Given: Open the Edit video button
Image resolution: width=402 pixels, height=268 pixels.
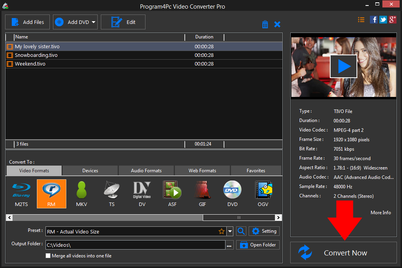Looking at the screenshot, I should (x=123, y=22).
